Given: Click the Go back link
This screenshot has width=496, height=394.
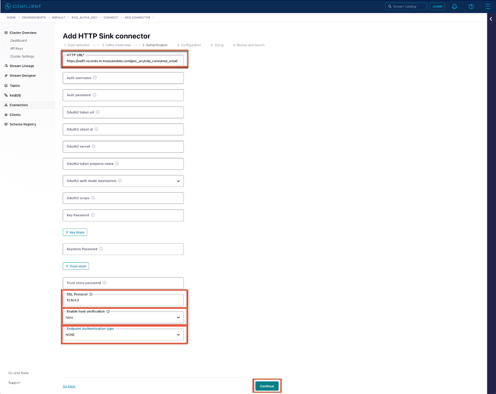Looking at the screenshot, I should tap(69, 386).
